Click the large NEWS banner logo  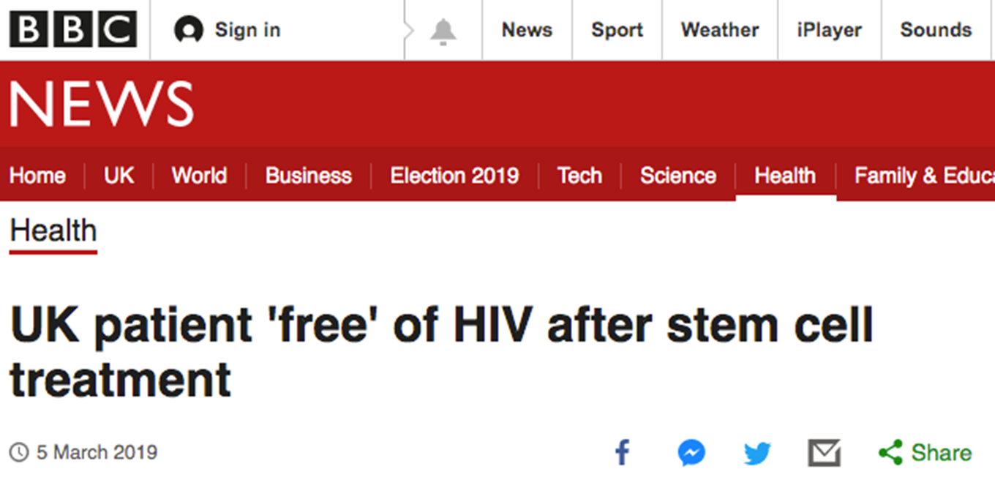click(101, 104)
